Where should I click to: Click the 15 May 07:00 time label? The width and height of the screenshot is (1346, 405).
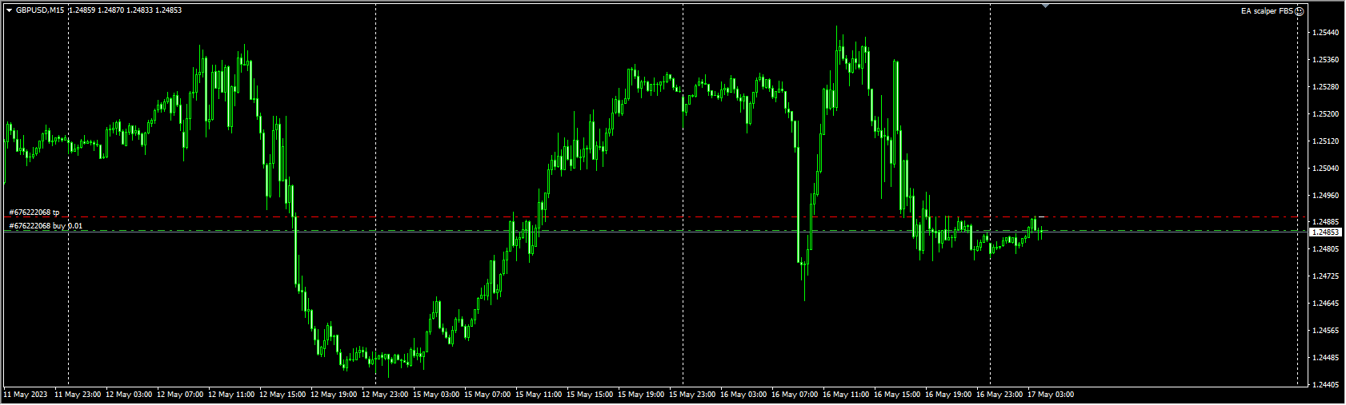coord(487,395)
